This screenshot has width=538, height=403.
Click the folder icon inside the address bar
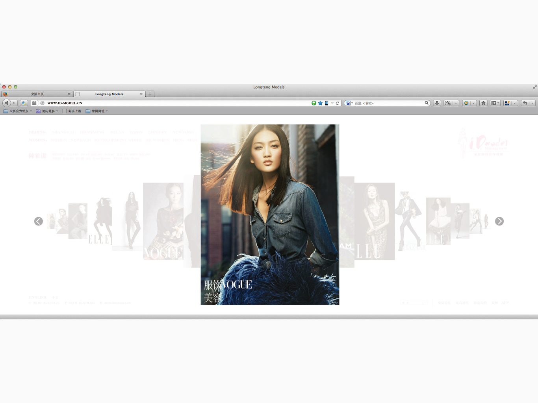(x=34, y=103)
